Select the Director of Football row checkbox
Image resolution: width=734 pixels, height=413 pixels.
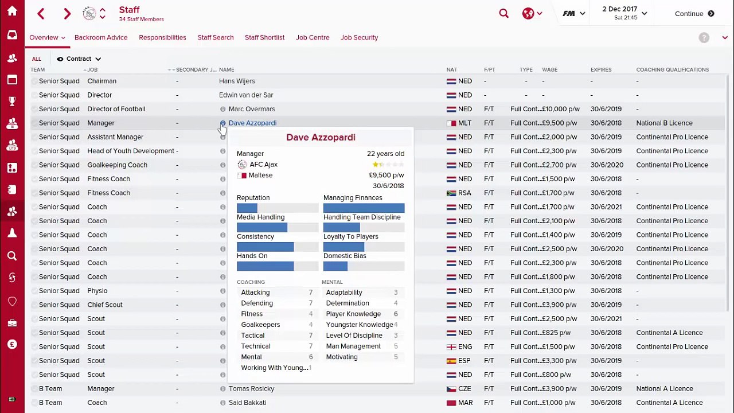[34, 109]
